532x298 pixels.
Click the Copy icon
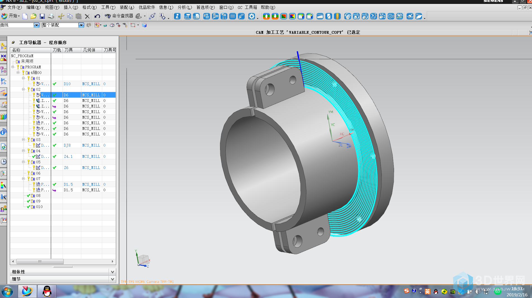click(x=70, y=16)
